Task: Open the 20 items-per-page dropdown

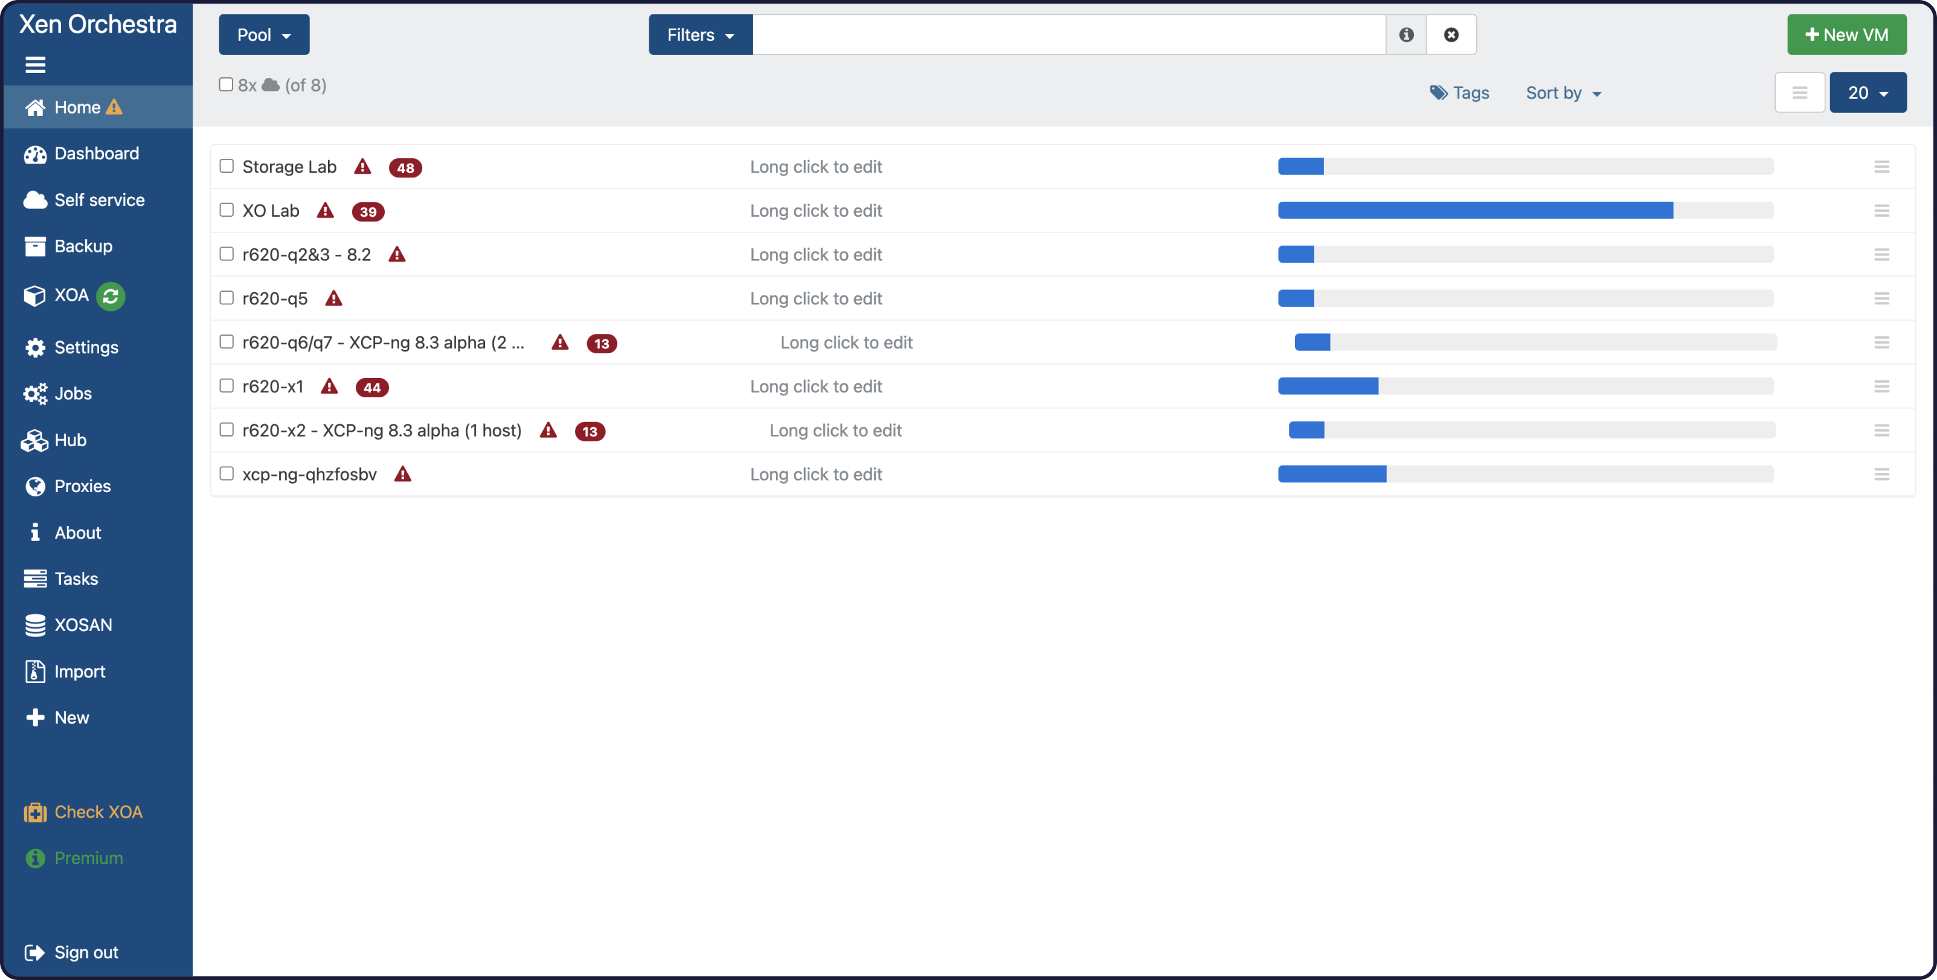Action: tap(1868, 92)
